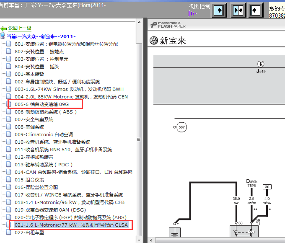Click the 4.0 ro/sw wire label
This screenshot has height=243, width=285.
point(267,201)
